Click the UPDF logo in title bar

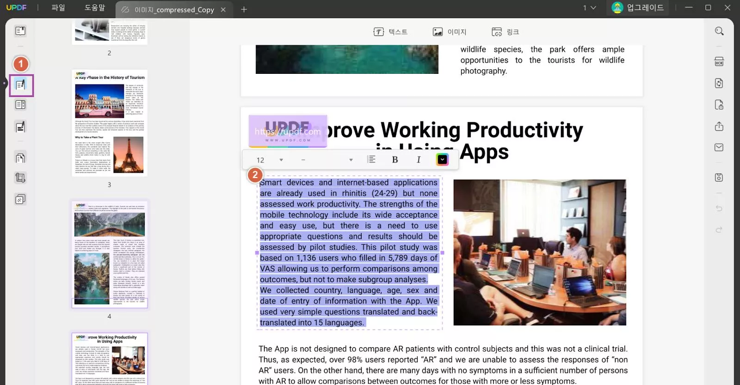click(16, 7)
